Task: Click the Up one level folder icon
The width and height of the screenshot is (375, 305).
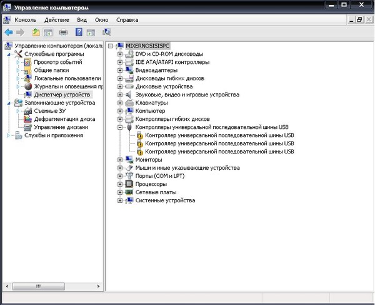Action: 36,32
